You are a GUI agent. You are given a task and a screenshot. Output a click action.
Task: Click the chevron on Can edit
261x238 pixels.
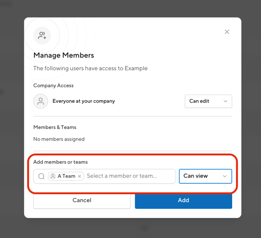pyautogui.click(x=226, y=101)
